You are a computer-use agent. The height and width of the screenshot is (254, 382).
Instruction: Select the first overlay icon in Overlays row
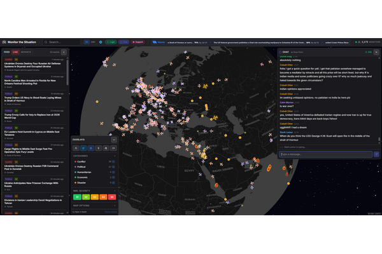(x=76, y=147)
